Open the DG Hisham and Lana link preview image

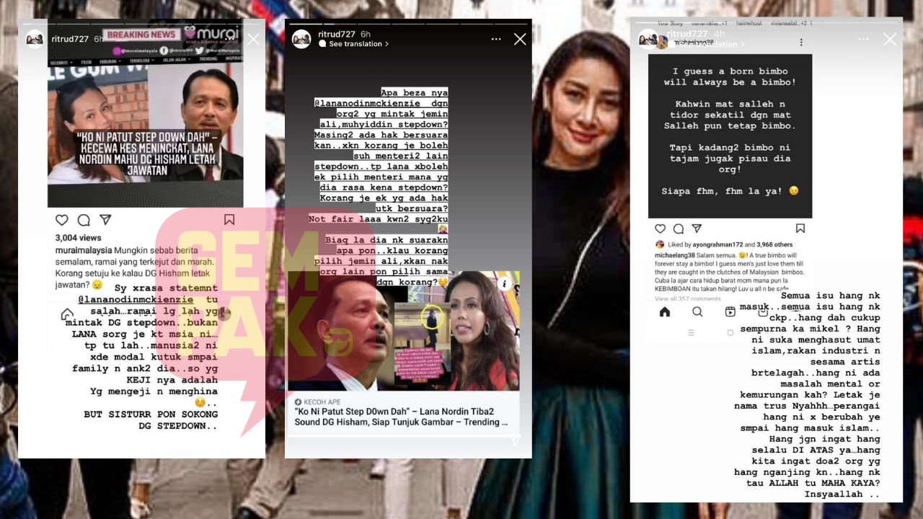[404, 331]
